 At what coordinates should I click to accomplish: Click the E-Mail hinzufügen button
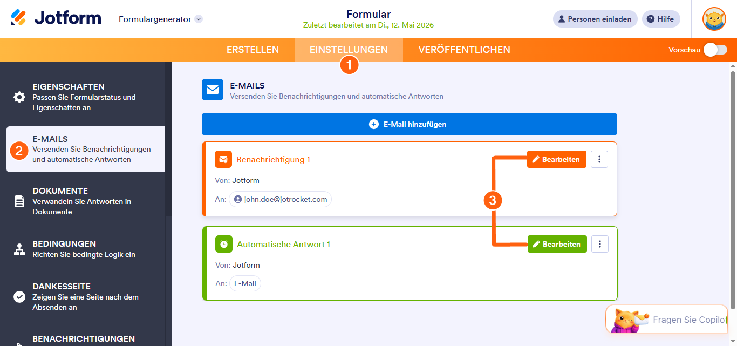tap(410, 124)
